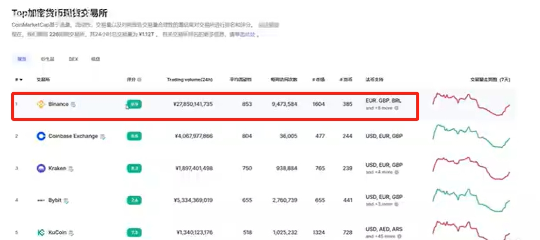
Task: Click Kraken weekly visits 938,884
Action: (287, 168)
